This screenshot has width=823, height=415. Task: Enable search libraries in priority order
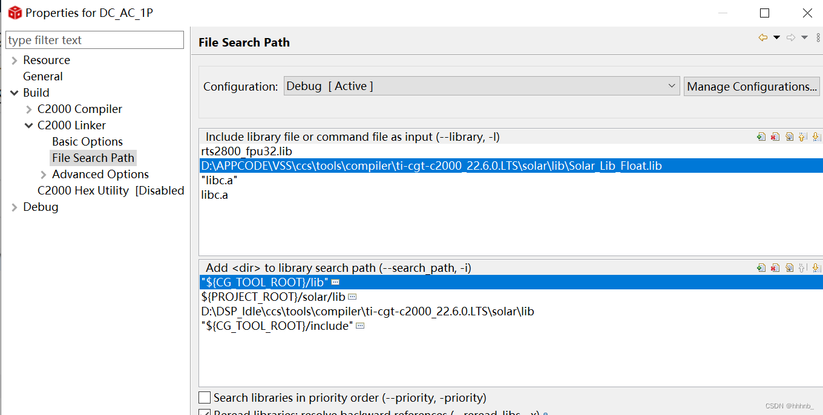point(205,397)
